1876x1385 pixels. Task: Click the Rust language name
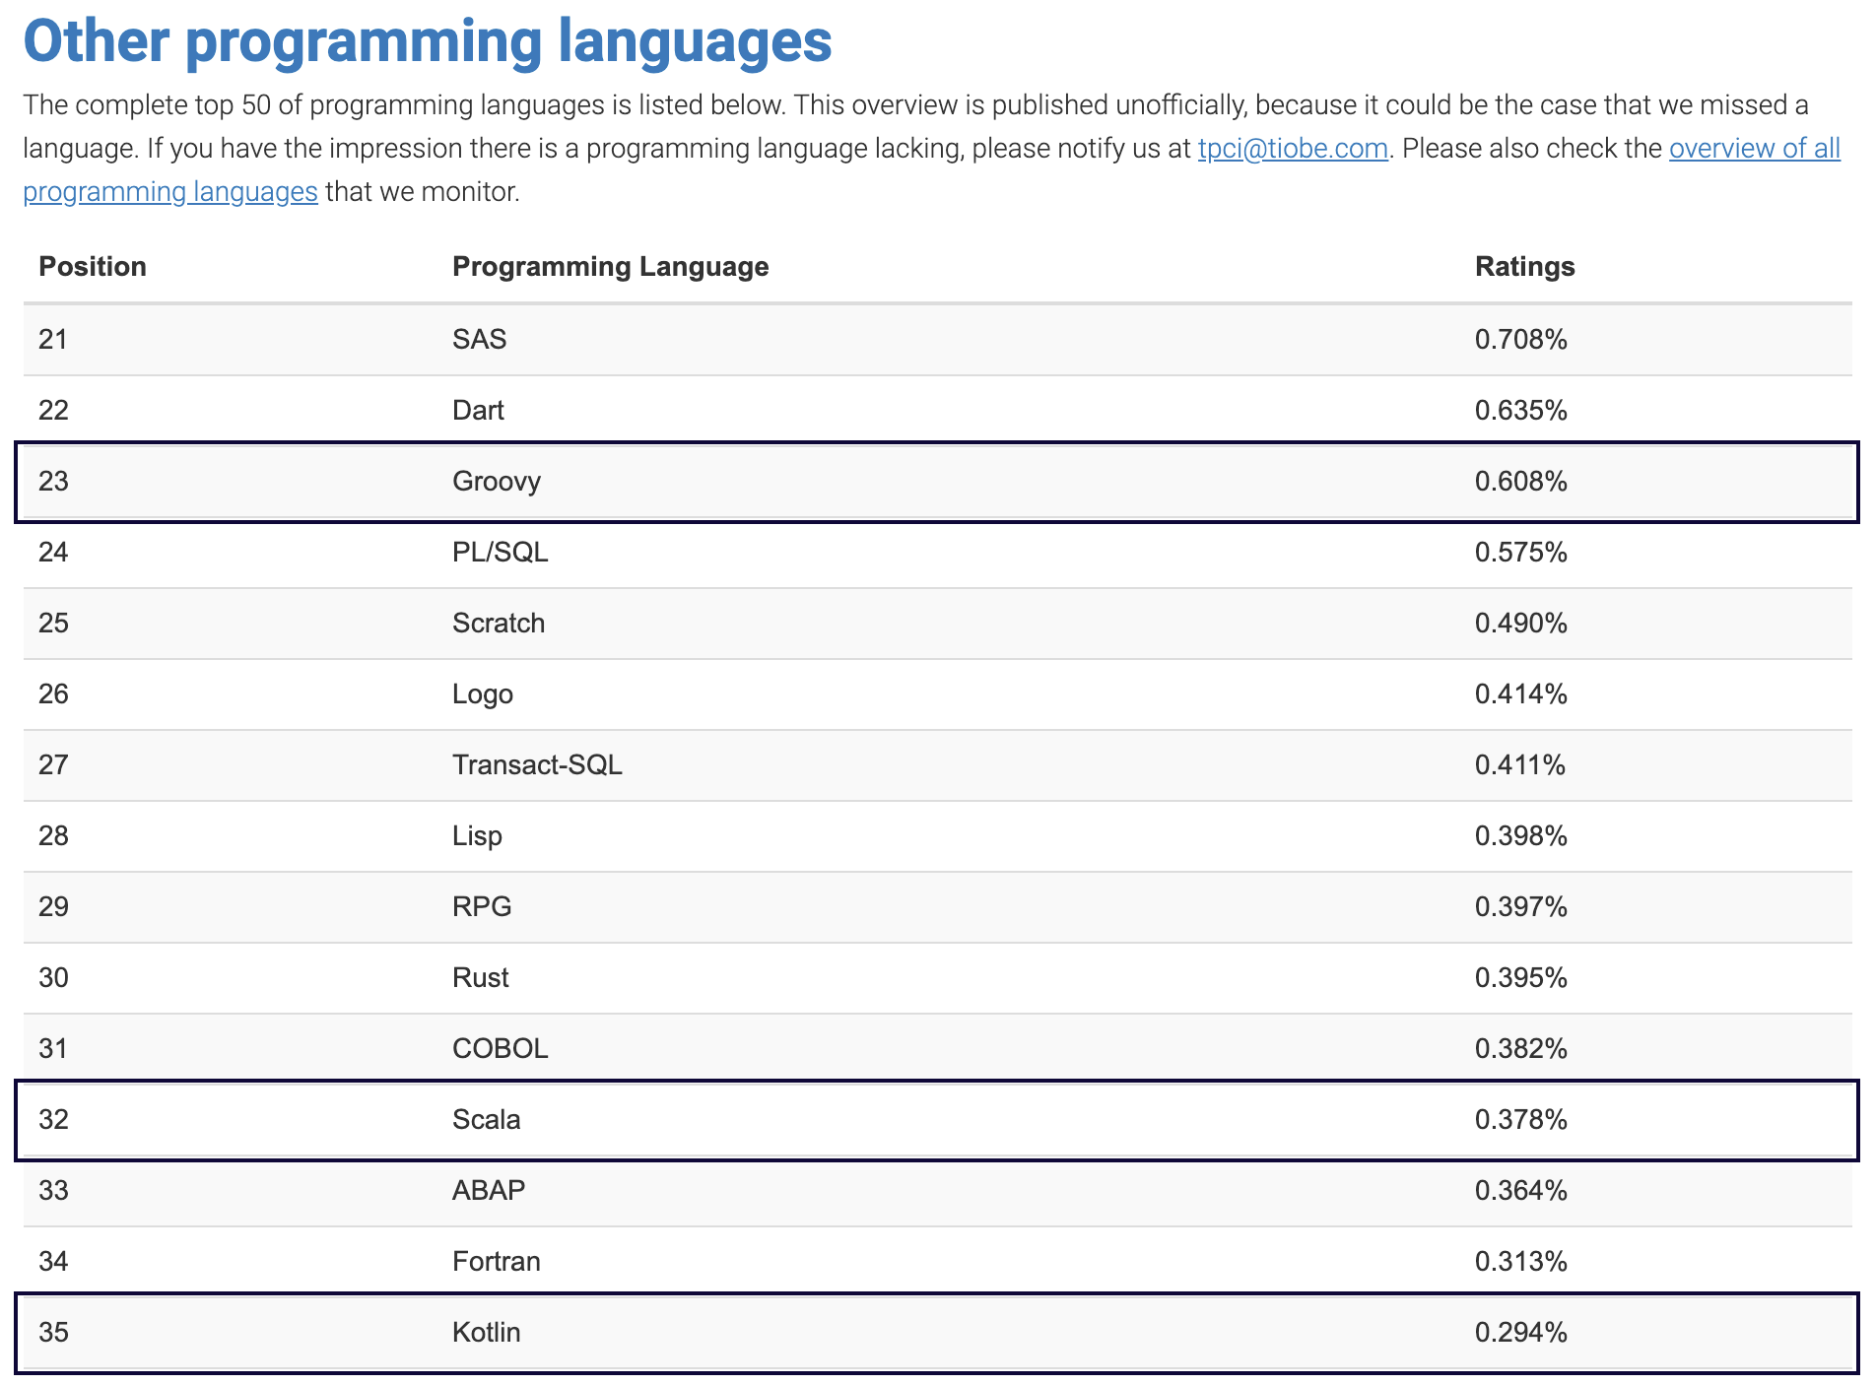[x=481, y=978]
